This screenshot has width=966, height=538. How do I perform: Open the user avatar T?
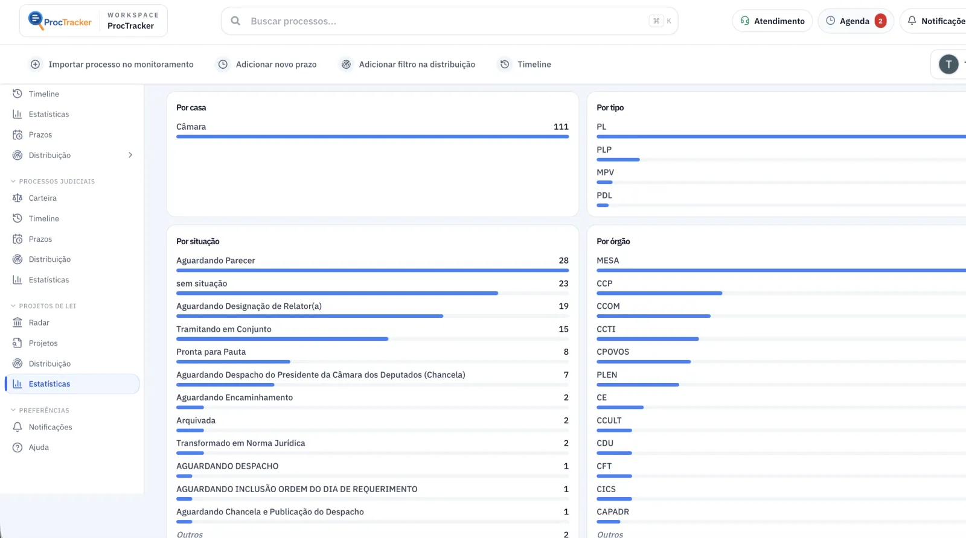point(948,64)
